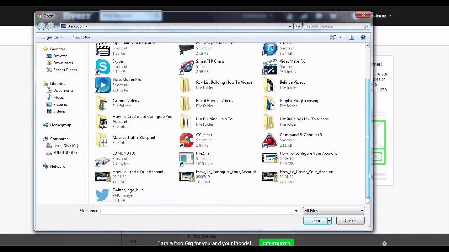Select How_To_Create_Your_Account video thumbnail

coord(270,177)
